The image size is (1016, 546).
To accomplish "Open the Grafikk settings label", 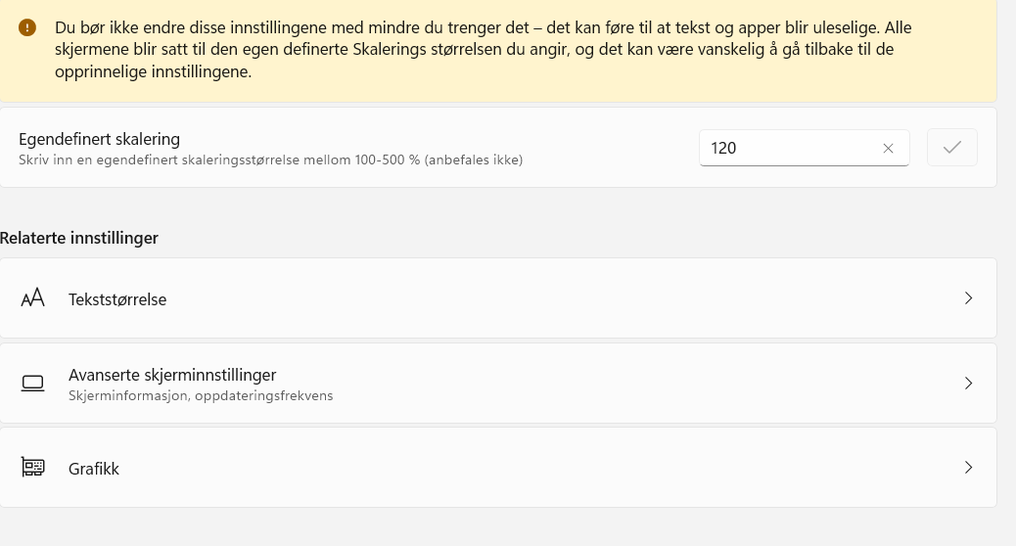I will click(94, 469).
